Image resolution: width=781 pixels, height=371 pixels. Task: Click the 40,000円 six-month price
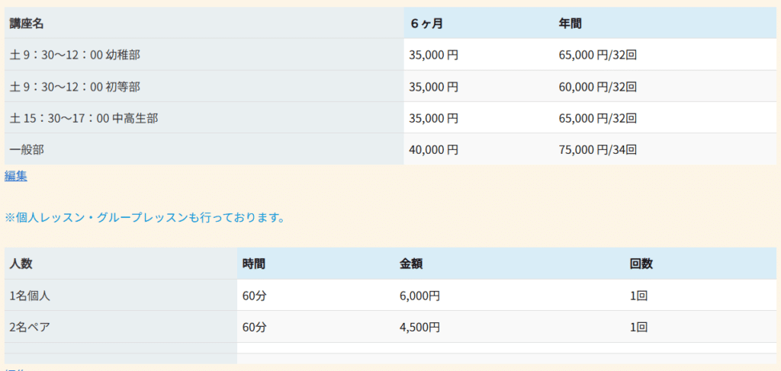[x=433, y=150]
